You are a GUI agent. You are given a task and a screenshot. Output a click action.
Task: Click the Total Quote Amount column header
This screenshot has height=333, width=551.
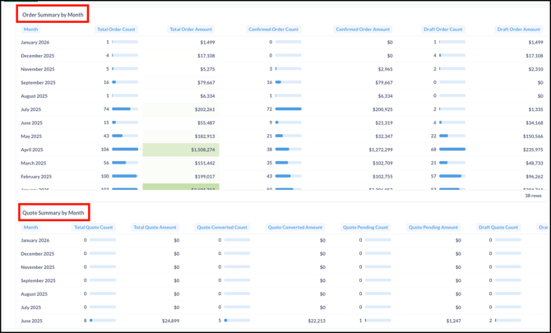tap(155, 228)
